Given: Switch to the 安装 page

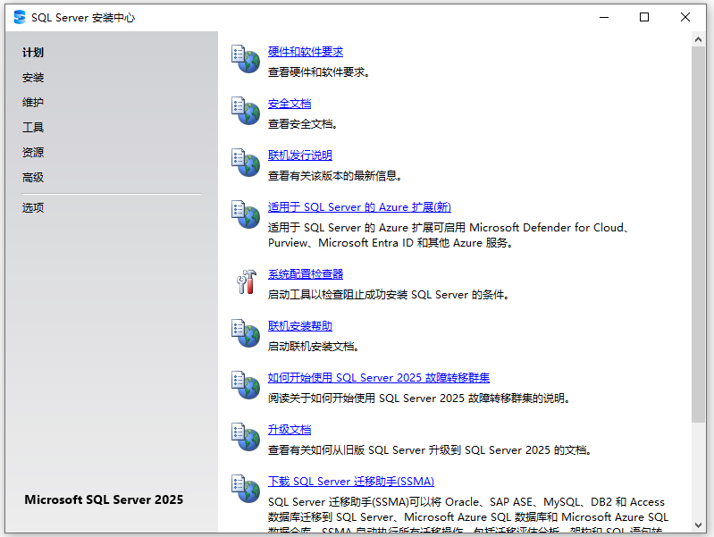Looking at the screenshot, I should tap(33, 78).
